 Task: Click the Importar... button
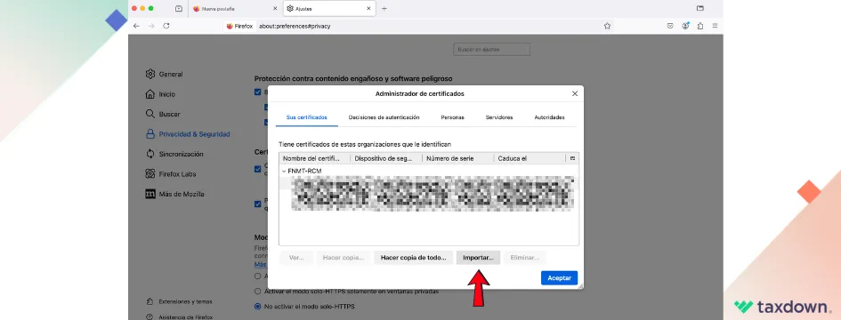click(479, 258)
